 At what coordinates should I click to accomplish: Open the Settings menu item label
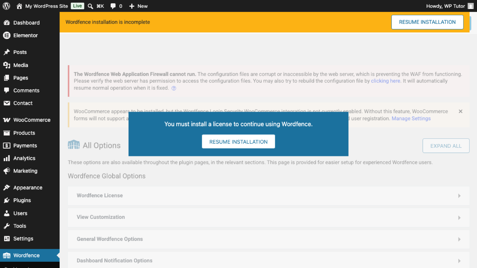(23, 239)
